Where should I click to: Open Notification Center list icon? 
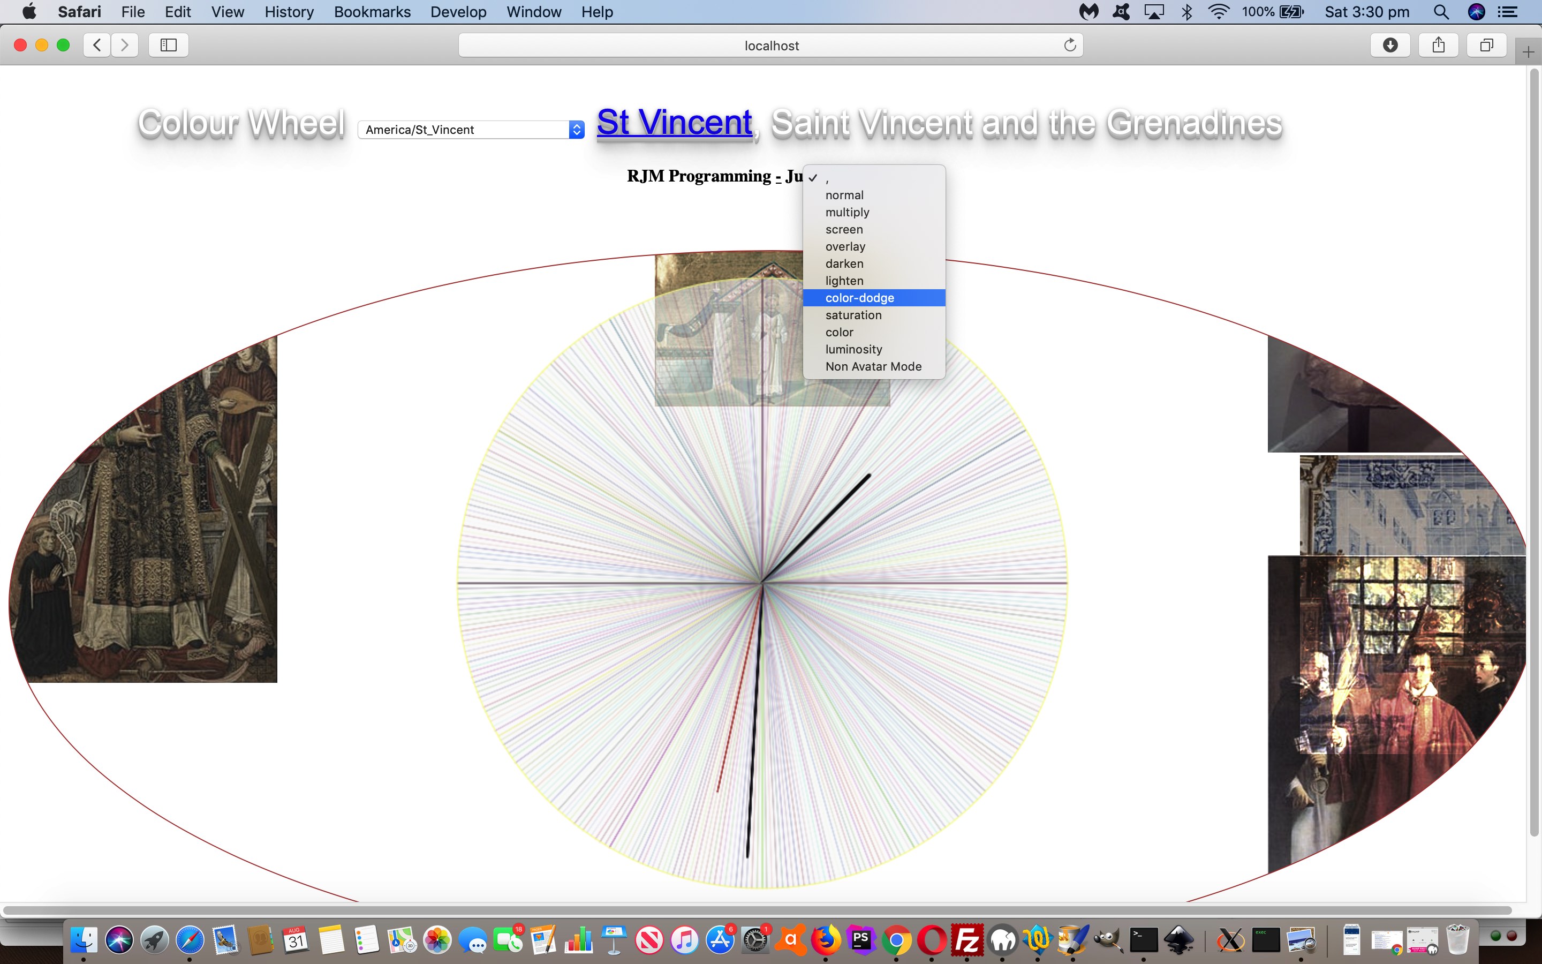[x=1507, y=11]
